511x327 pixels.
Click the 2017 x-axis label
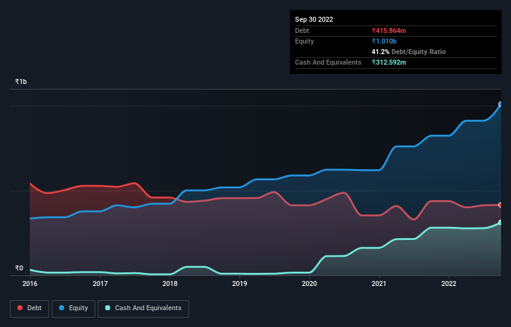100,283
